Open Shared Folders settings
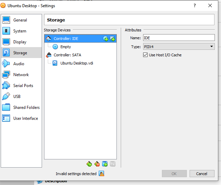Viewport: 221px width, 185px height. [21, 108]
